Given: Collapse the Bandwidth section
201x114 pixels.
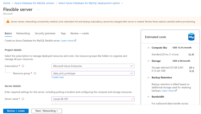Looking at the screenshot, I should [x=148, y=97].
